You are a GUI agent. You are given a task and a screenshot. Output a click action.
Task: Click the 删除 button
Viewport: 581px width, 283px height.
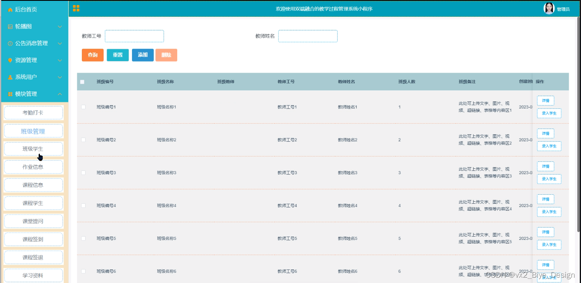[166, 55]
